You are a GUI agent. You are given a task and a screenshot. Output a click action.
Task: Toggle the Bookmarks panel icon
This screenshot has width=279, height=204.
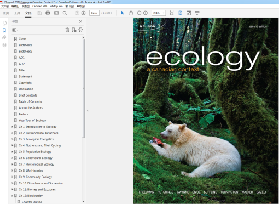point(4,30)
